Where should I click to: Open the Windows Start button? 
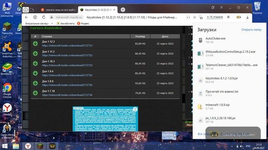point(5,146)
